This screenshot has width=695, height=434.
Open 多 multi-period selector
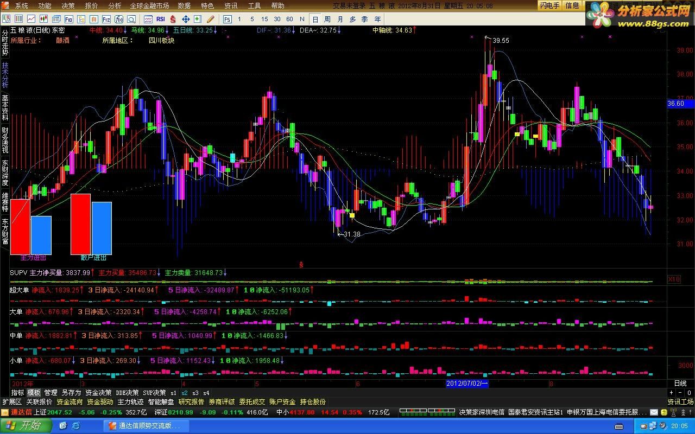(x=353, y=19)
